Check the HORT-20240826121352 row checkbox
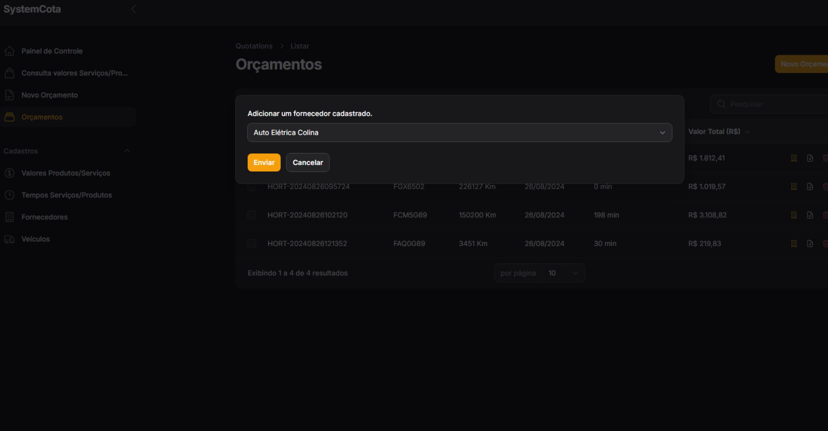 252,244
